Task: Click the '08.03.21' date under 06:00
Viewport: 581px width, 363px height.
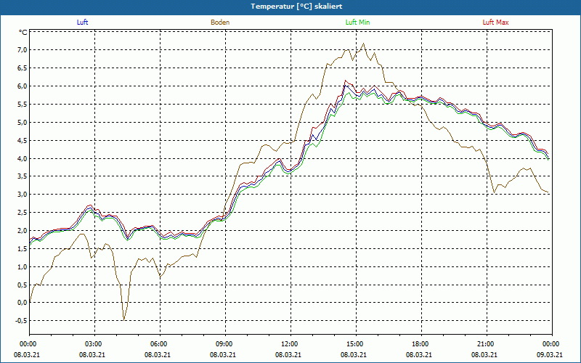Action: [158, 355]
